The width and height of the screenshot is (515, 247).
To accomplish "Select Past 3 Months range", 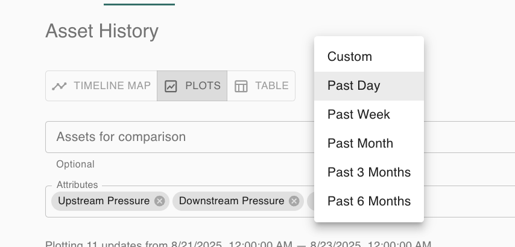I will (369, 172).
